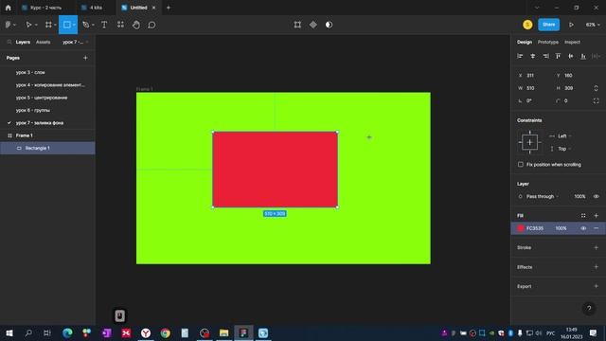Viewport: 606px width, 341px height.
Task: Open the Resources components tool
Action: 120,25
